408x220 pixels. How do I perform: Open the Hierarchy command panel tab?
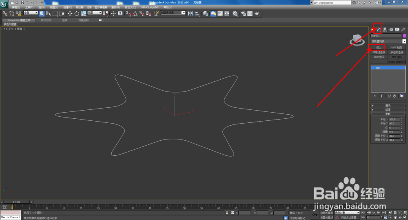tap(385, 30)
